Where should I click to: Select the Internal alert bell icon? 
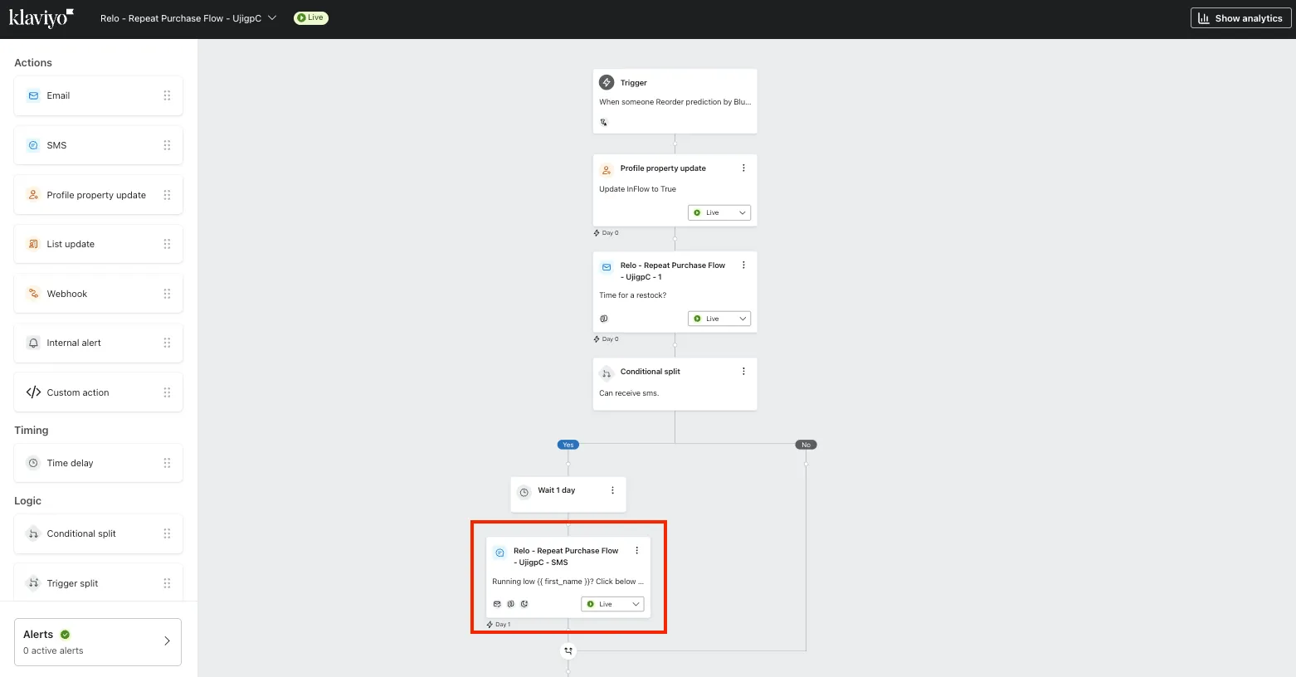point(33,343)
